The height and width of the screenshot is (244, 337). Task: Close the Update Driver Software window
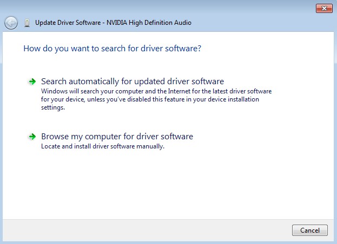tap(324, 8)
